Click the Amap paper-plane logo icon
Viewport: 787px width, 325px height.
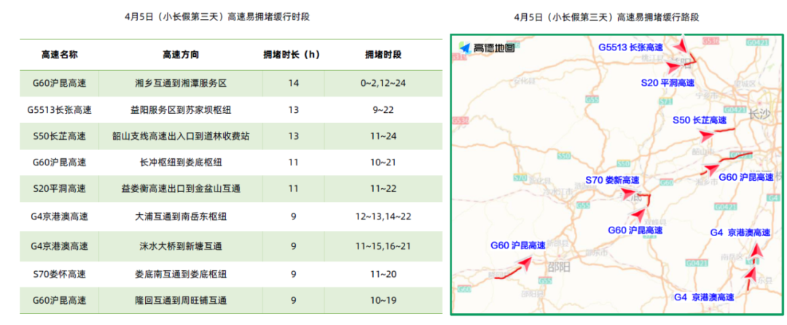pos(464,48)
